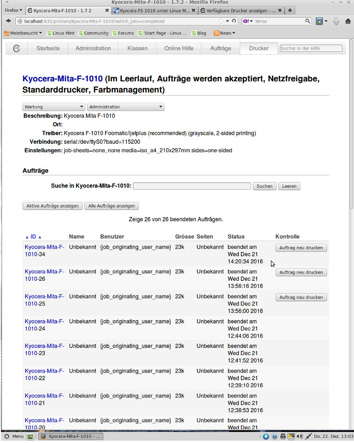Click the News RSS feed icon
This screenshot has width=354, height=443.
coord(216,34)
